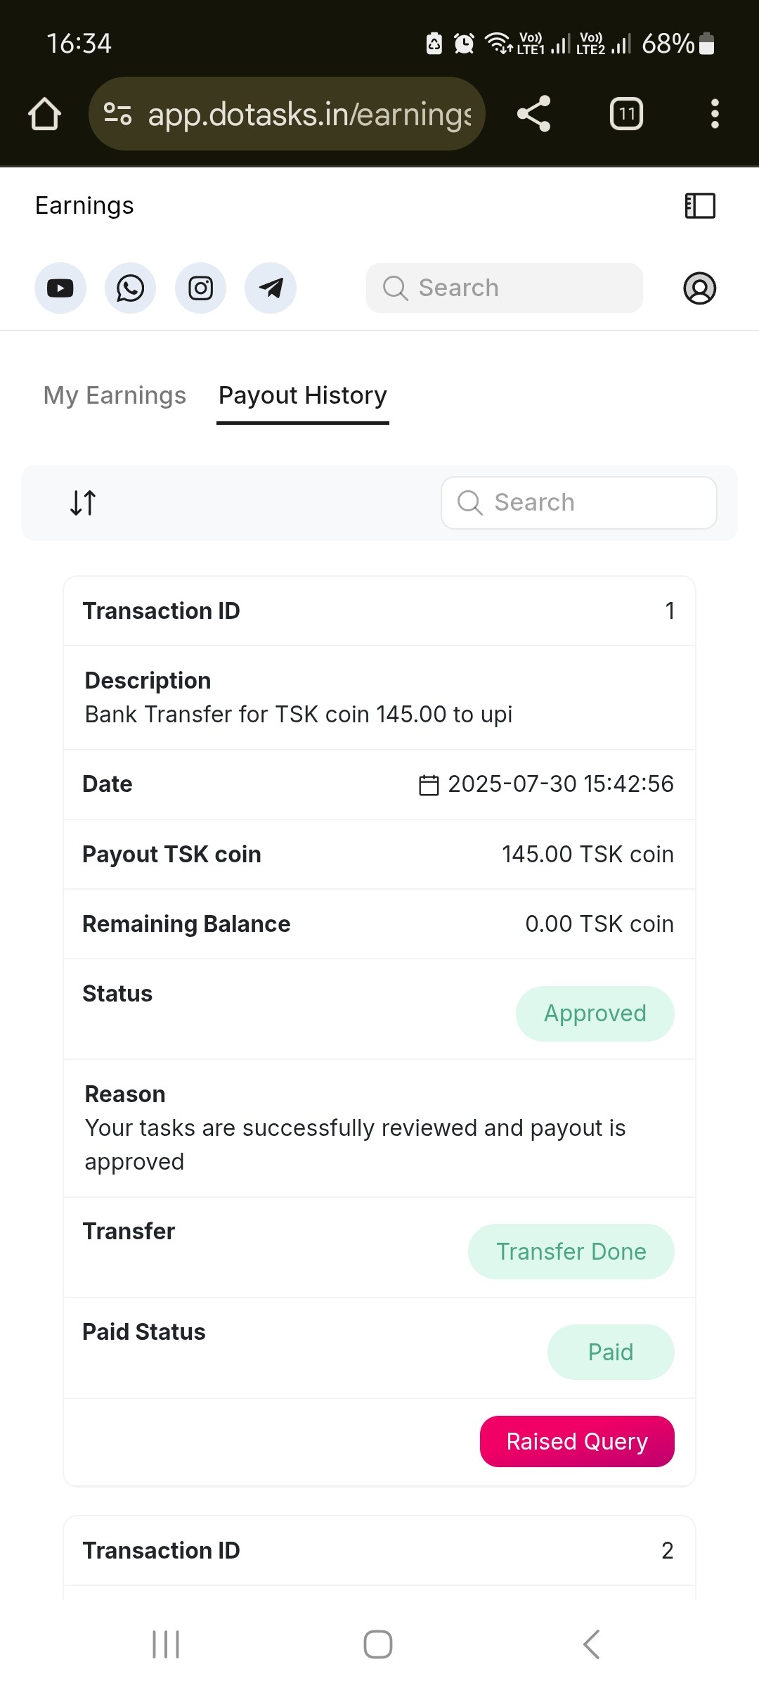The image size is (759, 1688).
Task: Focus the top header Search field
Action: pos(505,288)
